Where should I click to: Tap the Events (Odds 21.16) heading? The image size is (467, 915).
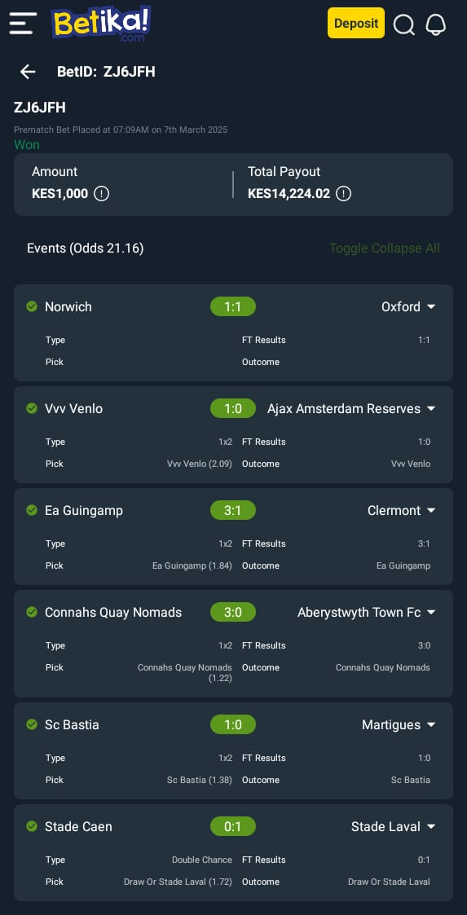86,248
